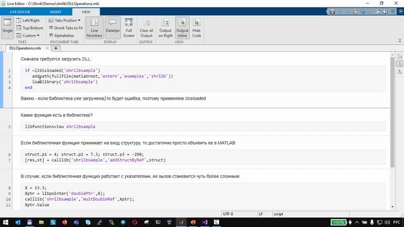Add new document tab with plus
Viewport: 404px width, 227px height.
pos(56,48)
